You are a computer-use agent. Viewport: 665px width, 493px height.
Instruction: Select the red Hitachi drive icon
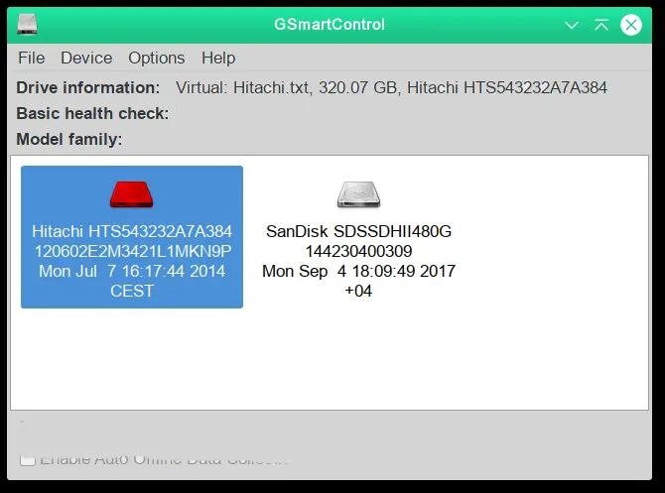tap(131, 194)
